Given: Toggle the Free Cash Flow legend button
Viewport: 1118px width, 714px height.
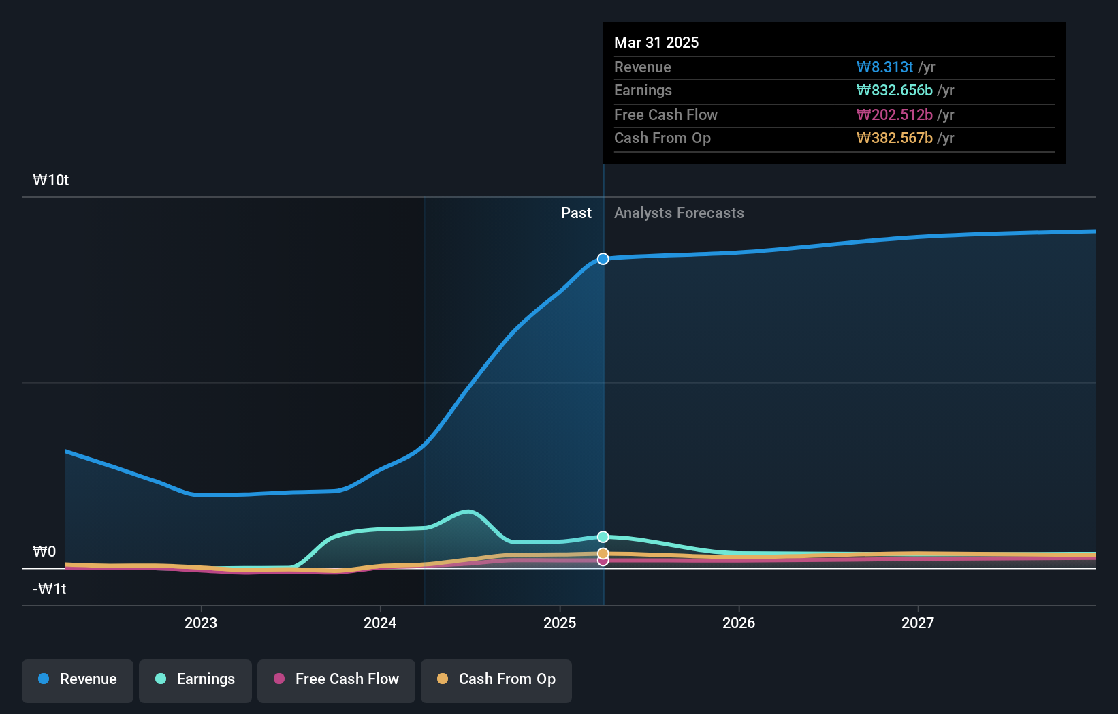Looking at the screenshot, I should pyautogui.click(x=336, y=681).
